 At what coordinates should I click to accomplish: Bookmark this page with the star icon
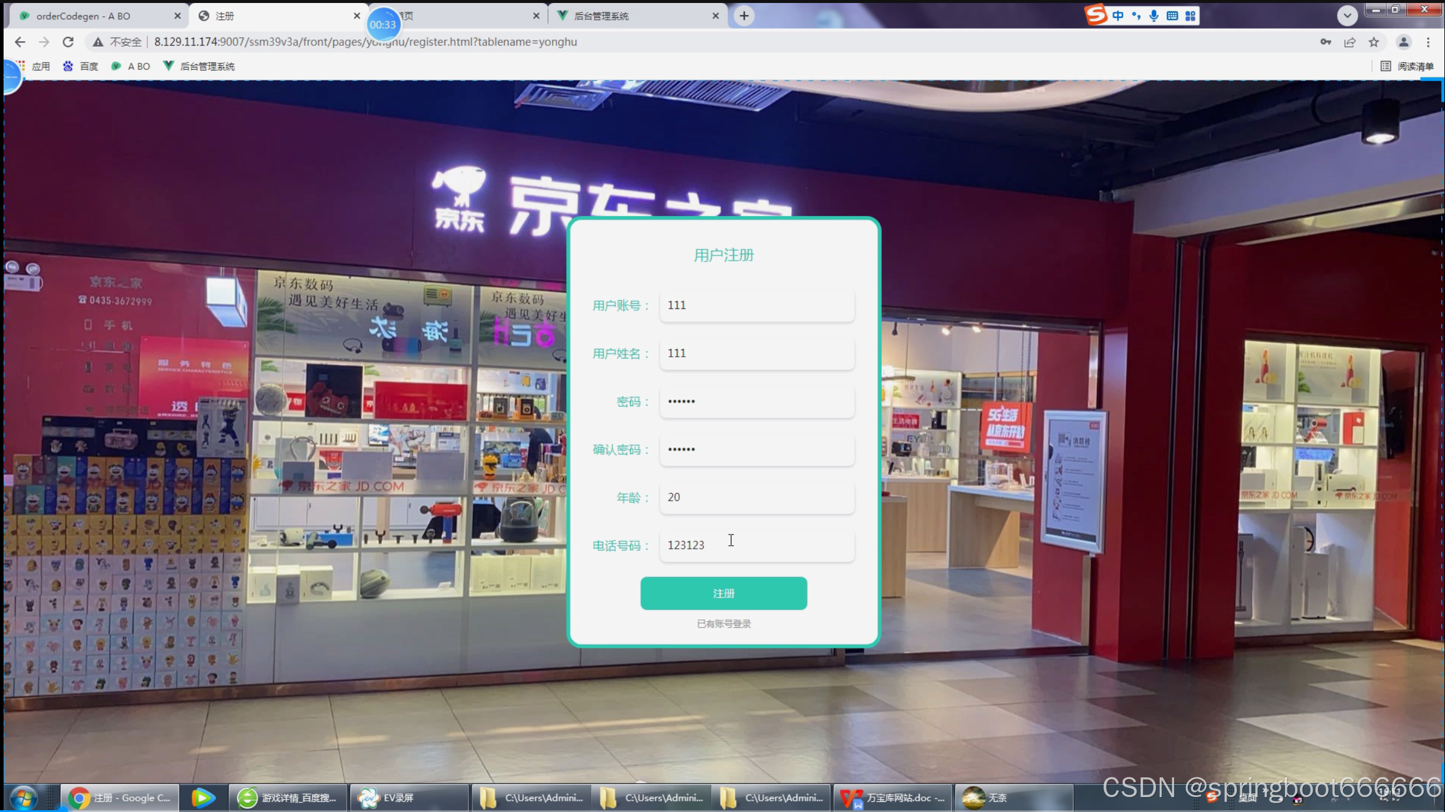(1374, 42)
